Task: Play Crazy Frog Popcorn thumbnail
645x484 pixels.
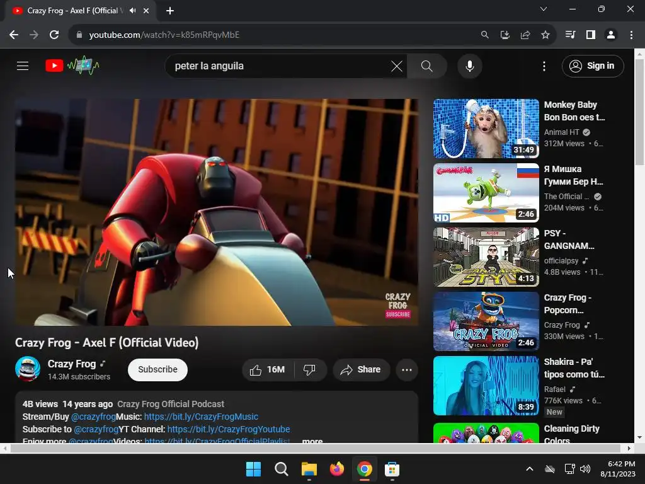Action: click(x=486, y=321)
